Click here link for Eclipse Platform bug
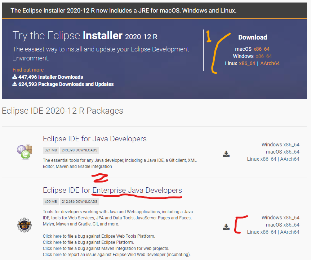The image size is (311, 260). pyautogui.click(x=57, y=242)
